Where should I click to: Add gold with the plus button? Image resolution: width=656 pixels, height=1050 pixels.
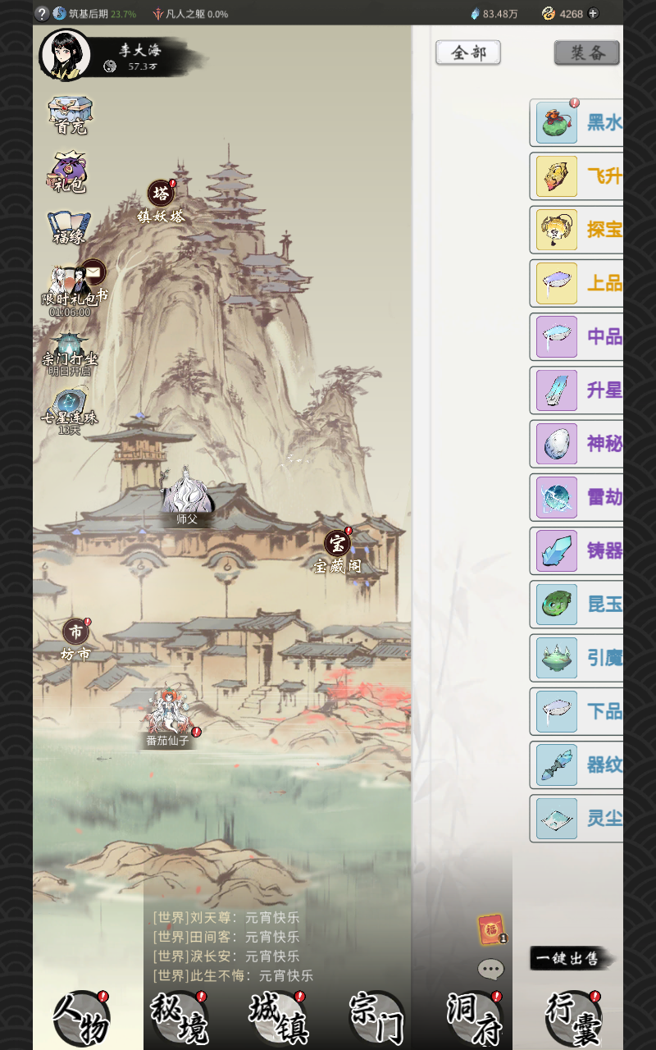tap(593, 13)
